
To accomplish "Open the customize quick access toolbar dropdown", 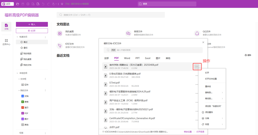I will point(62,4).
